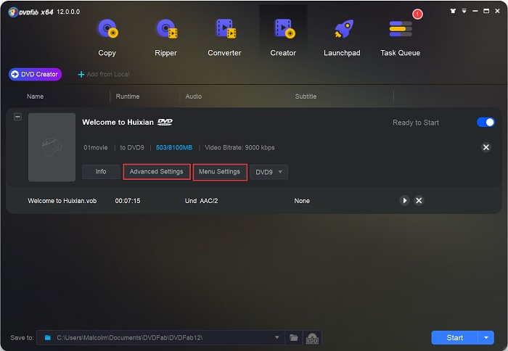This screenshot has width=508, height=351.
Task: Click the 00:07:15 runtime value
Action: tap(128, 201)
